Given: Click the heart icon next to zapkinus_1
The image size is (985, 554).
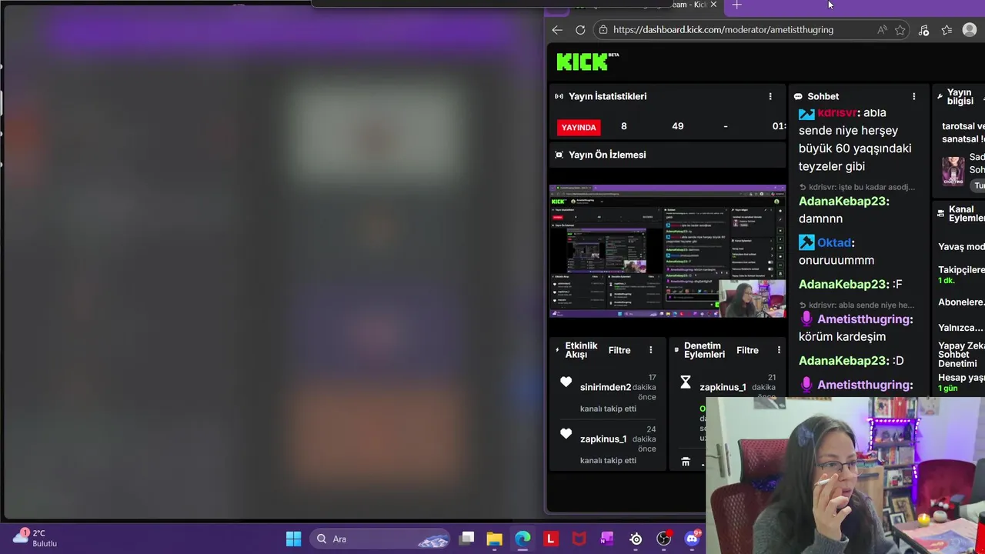Looking at the screenshot, I should click(x=566, y=434).
